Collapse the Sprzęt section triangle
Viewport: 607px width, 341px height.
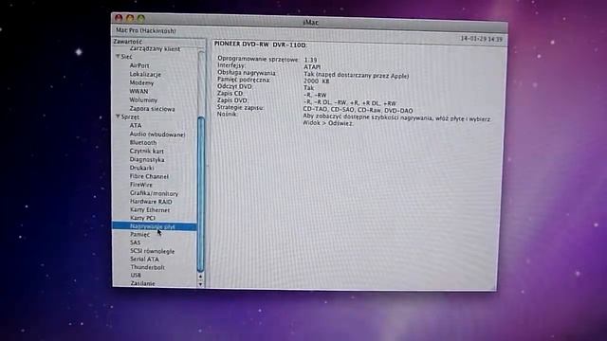tap(118, 117)
